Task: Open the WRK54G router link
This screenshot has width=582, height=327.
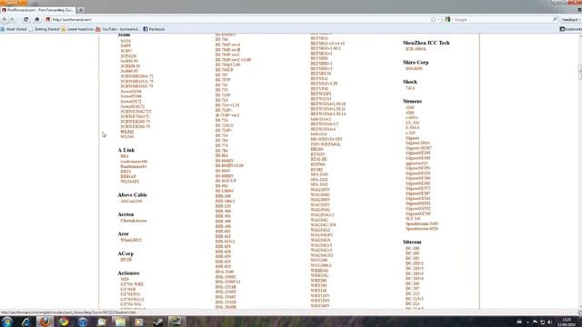Action: click(319, 275)
